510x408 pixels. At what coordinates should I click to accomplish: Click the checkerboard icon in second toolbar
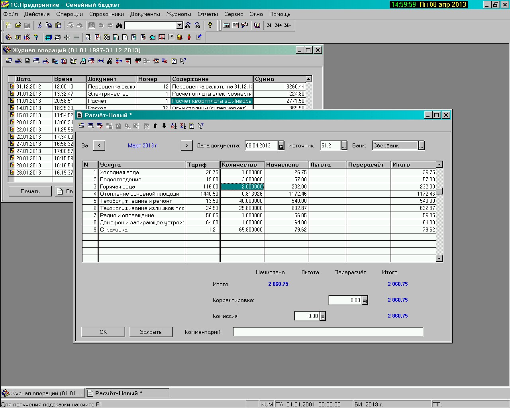click(x=107, y=37)
